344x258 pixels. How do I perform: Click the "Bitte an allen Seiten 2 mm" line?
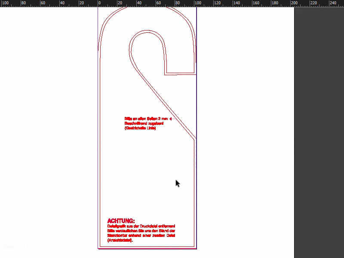146,119
